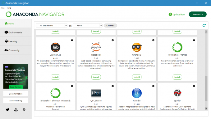The image size is (211, 119).
Task: Install Orange 3
Action: pos(137,77)
